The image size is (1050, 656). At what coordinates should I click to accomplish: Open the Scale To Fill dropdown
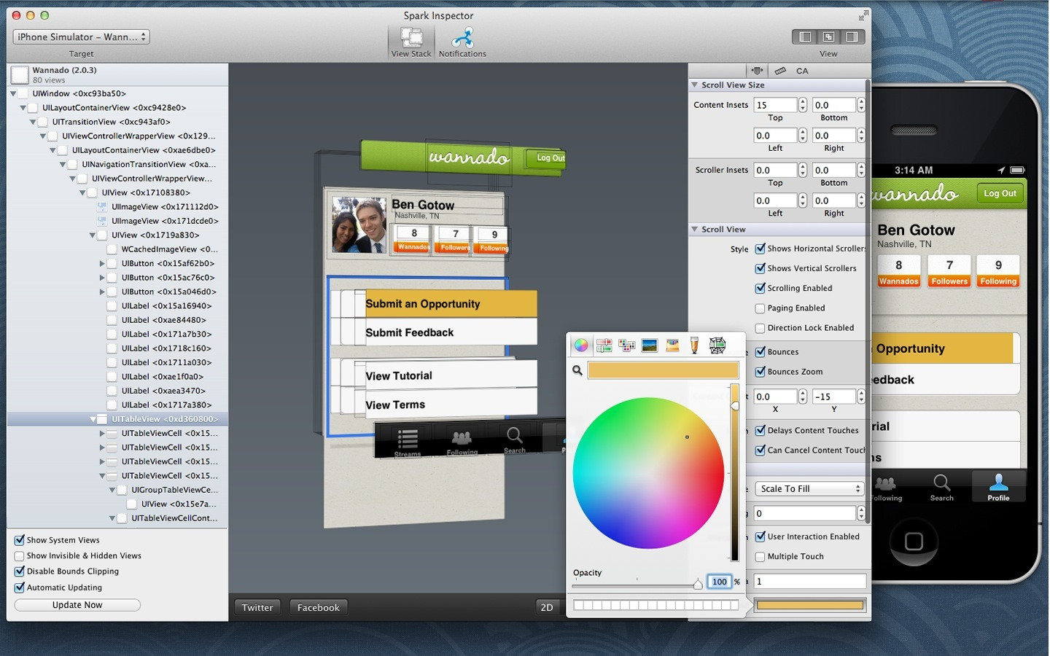pyautogui.click(x=809, y=489)
